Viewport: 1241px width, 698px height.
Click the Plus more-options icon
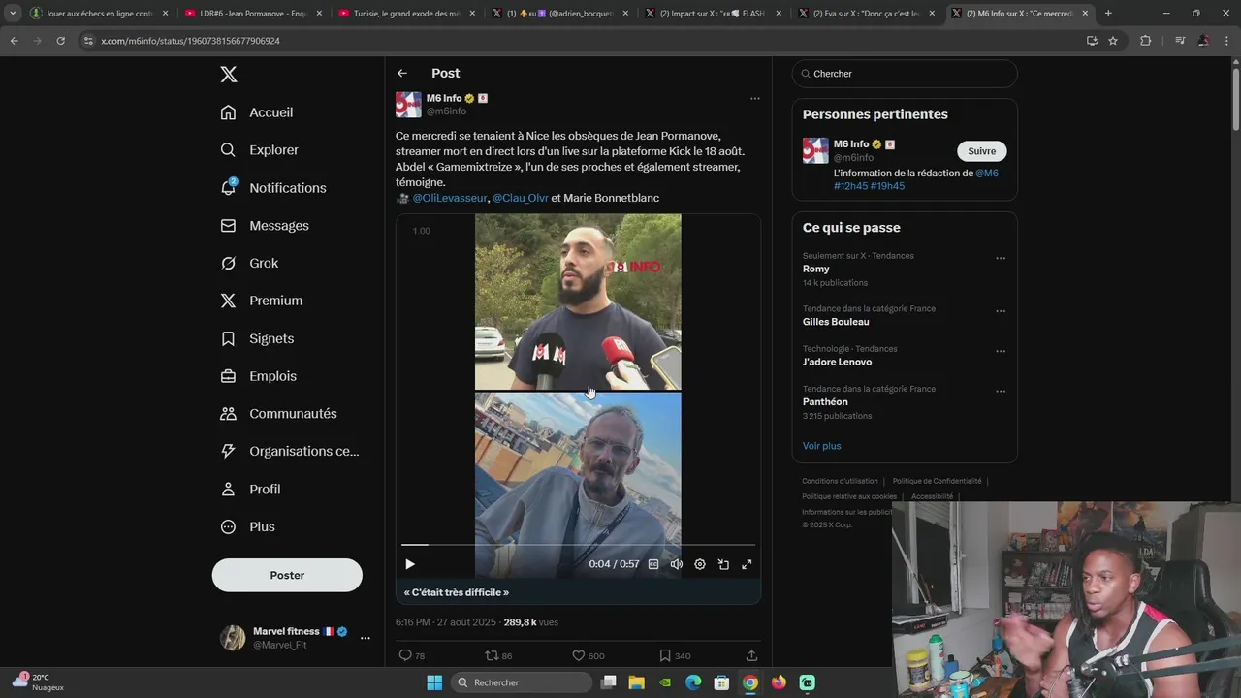(228, 527)
